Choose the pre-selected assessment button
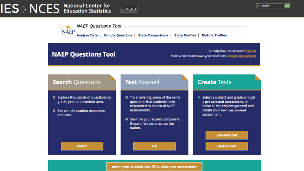This screenshot has width=304, height=171. tap(226, 135)
